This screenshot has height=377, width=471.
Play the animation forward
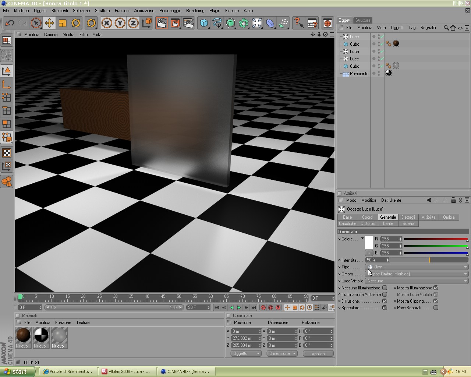239,307
